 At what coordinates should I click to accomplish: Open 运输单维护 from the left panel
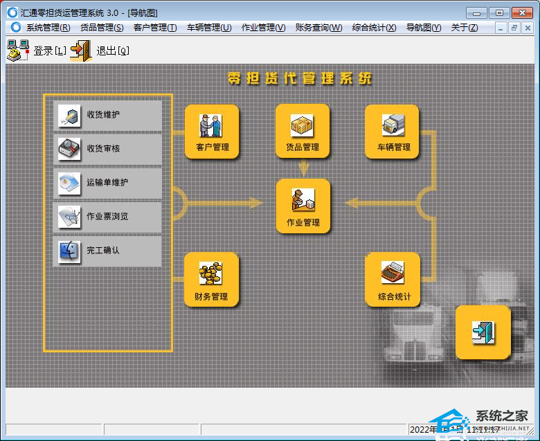pyautogui.click(x=107, y=183)
